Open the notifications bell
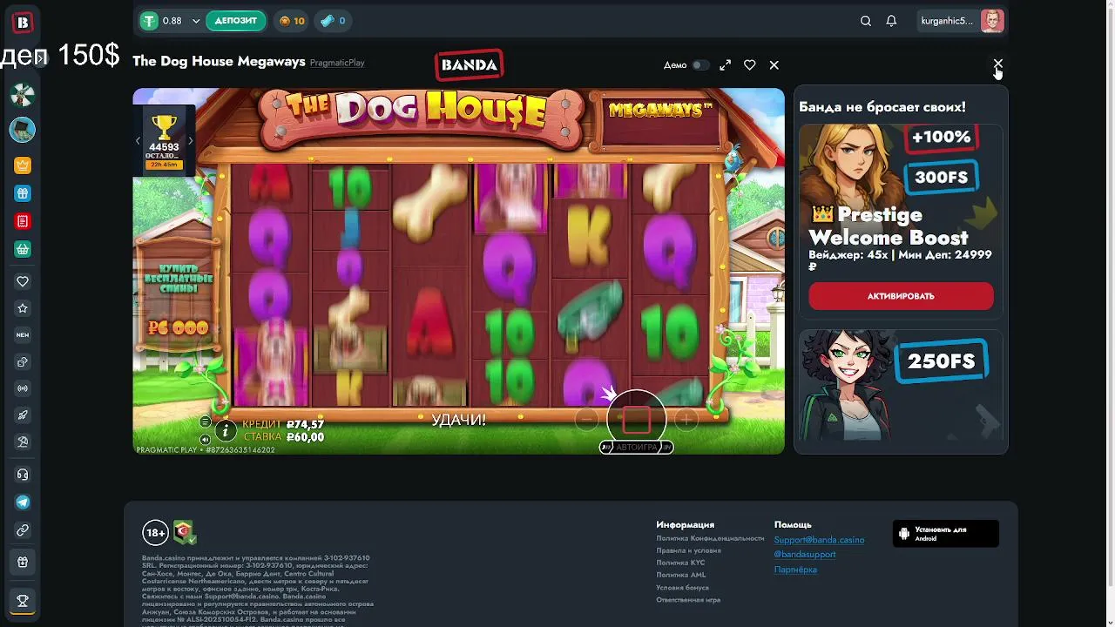1115x627 pixels. point(891,21)
